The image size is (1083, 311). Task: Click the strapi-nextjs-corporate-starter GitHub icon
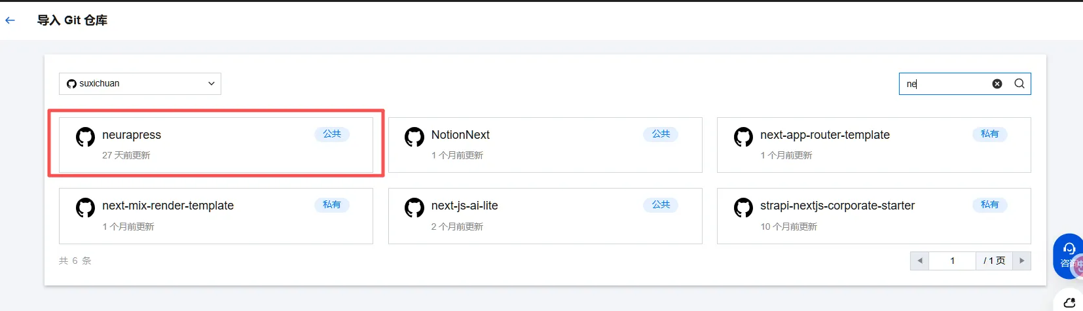(x=743, y=208)
